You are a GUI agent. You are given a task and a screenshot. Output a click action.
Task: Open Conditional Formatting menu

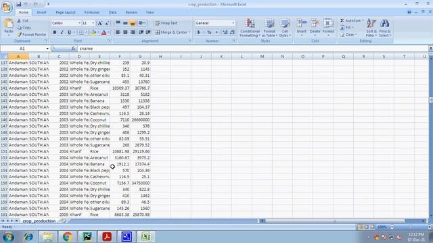[250, 28]
